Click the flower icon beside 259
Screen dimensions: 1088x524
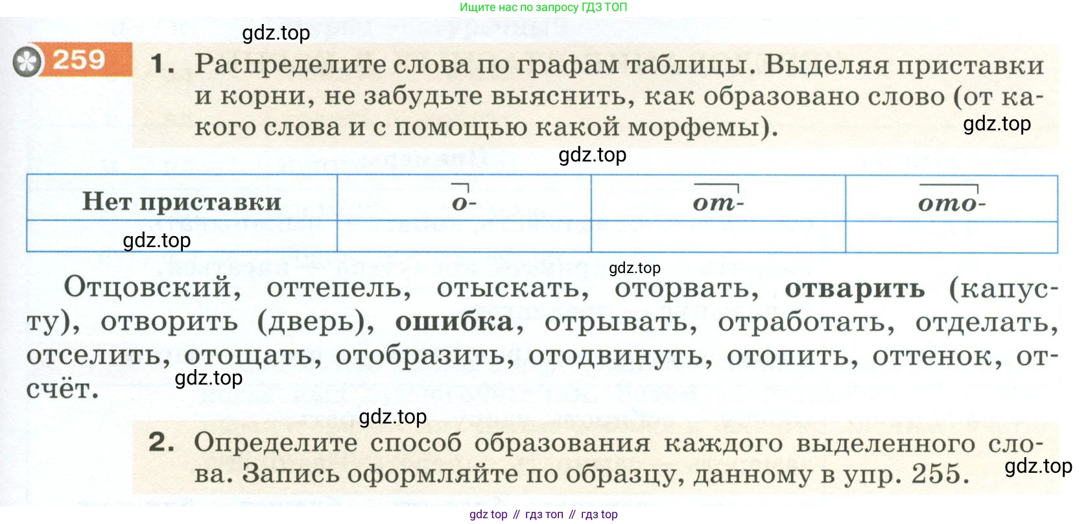pyautogui.click(x=27, y=62)
